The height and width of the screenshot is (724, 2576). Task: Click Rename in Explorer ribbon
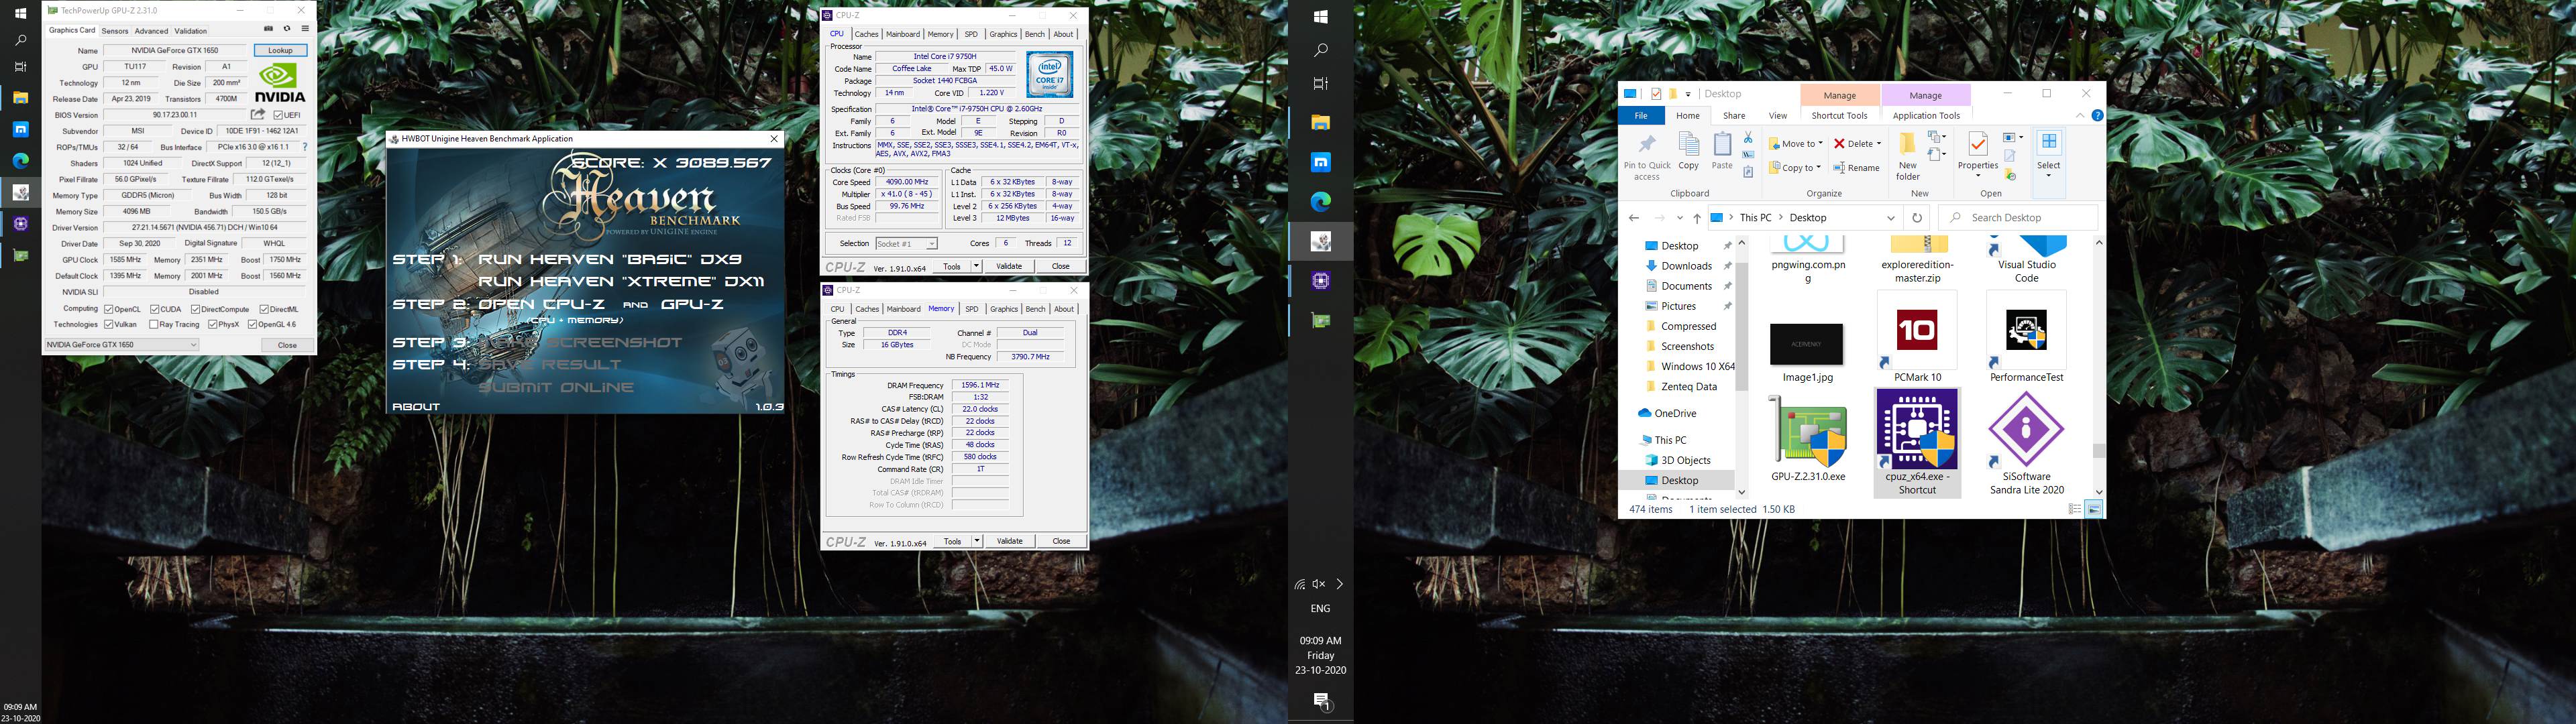[x=1856, y=168]
